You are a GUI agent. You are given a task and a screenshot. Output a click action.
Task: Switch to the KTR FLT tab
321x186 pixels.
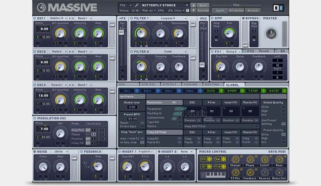click(171, 85)
